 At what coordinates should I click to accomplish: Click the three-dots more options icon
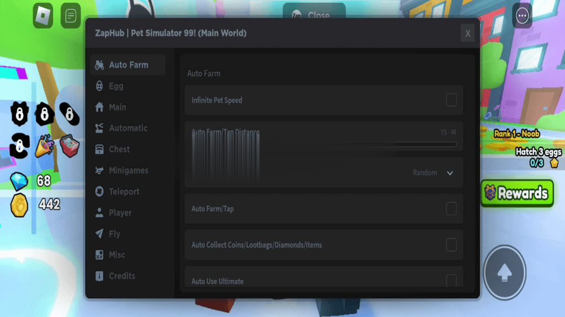tap(522, 16)
